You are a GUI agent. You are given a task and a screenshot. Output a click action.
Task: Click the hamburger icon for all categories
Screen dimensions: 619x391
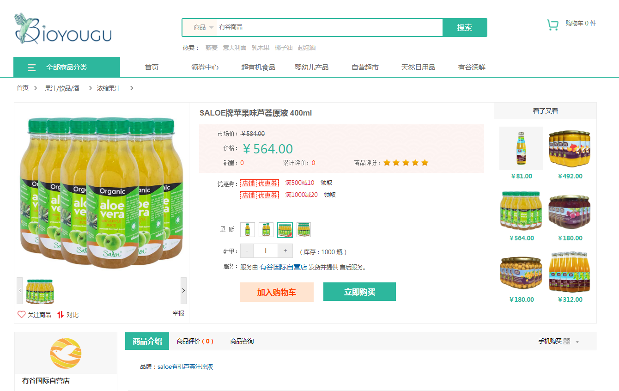coord(31,67)
